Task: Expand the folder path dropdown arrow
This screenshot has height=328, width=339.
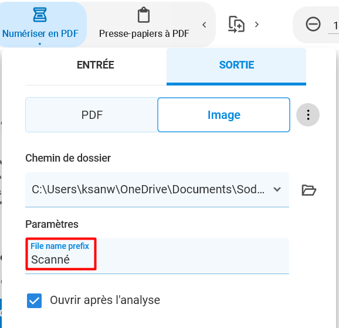Action: tap(277, 189)
